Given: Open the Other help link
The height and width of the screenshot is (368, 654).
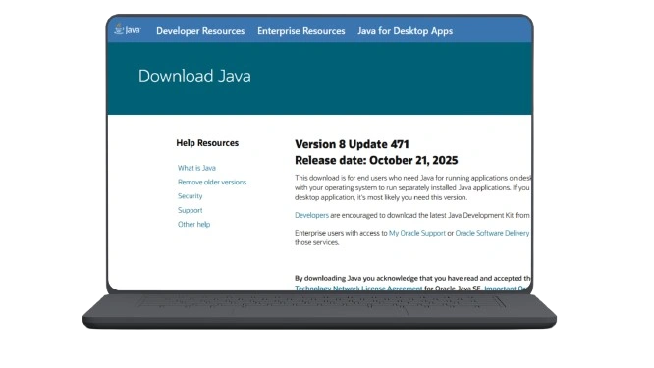Looking at the screenshot, I should click(194, 224).
